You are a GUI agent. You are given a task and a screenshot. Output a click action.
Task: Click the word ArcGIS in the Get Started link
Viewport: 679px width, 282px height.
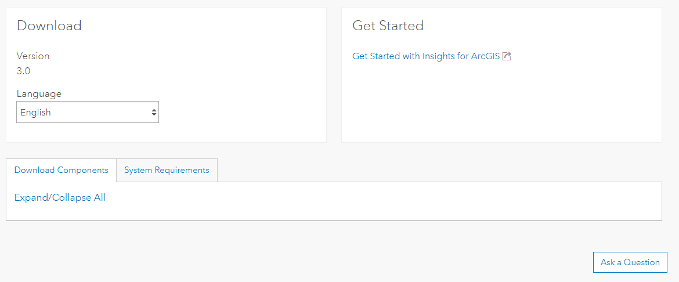[485, 56]
